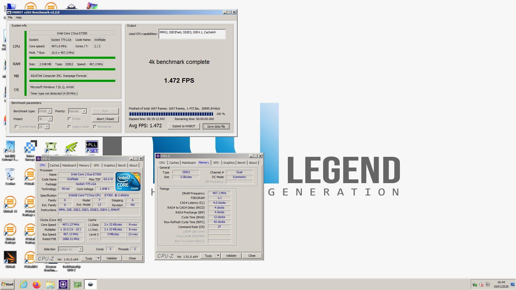Viewport: 516px width, 290px height.
Task: Click the green graphics card taskbar icon
Action: coord(77,284)
